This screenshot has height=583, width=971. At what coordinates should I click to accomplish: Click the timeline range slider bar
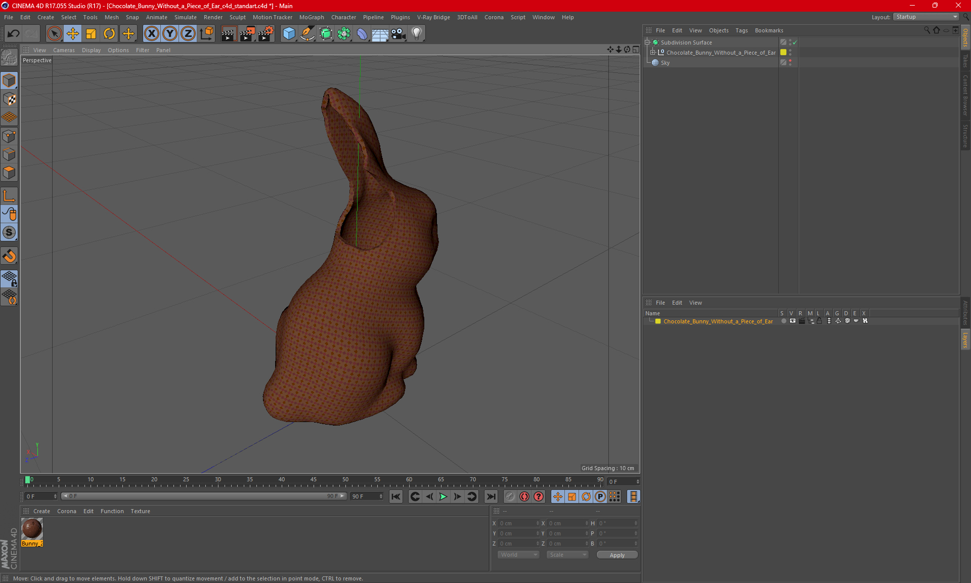point(203,496)
